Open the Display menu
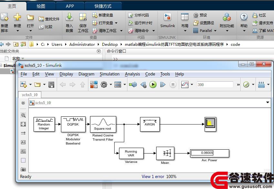This screenshot has height=189, width=274. (66, 74)
